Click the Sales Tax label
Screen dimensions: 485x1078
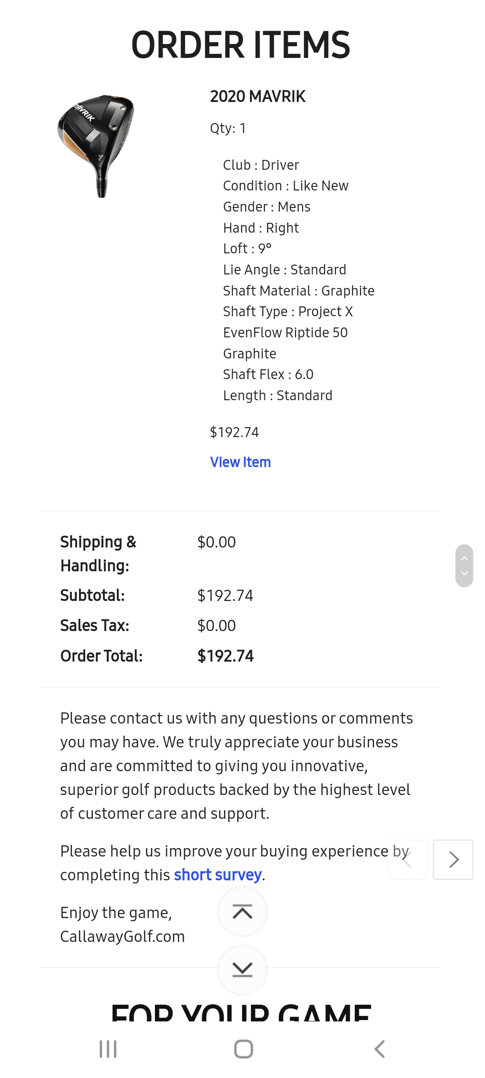pos(95,626)
